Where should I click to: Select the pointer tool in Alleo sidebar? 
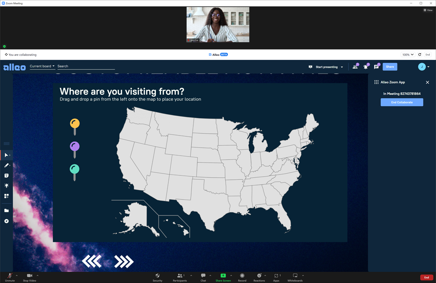coord(6,155)
